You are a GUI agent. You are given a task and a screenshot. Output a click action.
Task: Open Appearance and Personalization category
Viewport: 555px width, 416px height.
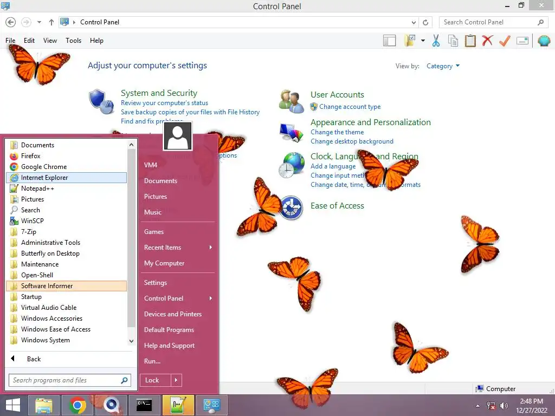point(371,122)
